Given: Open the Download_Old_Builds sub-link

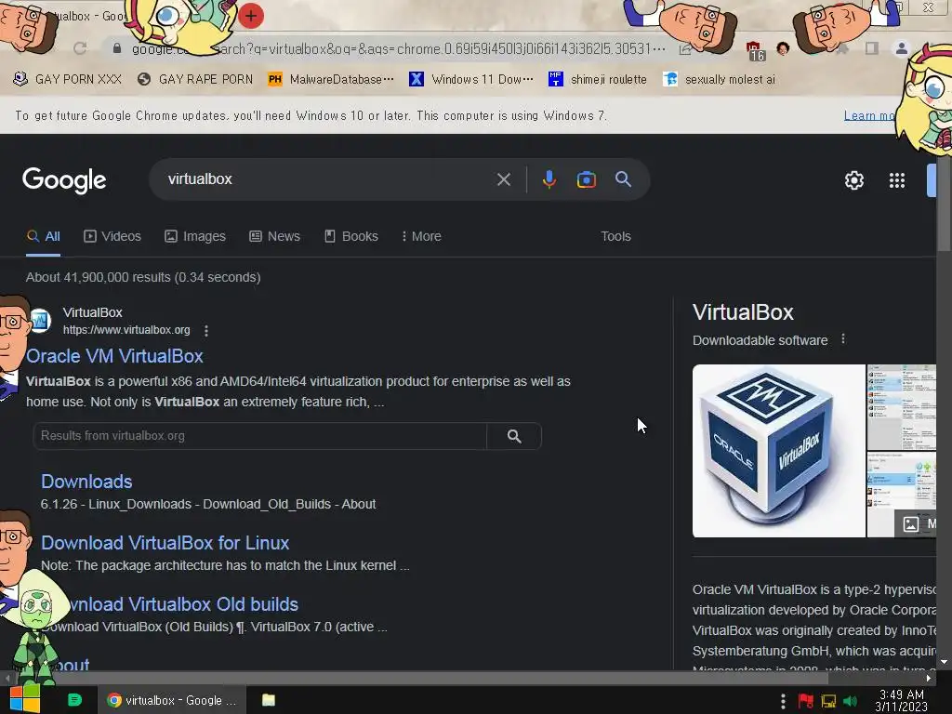Looking at the screenshot, I should (x=267, y=504).
